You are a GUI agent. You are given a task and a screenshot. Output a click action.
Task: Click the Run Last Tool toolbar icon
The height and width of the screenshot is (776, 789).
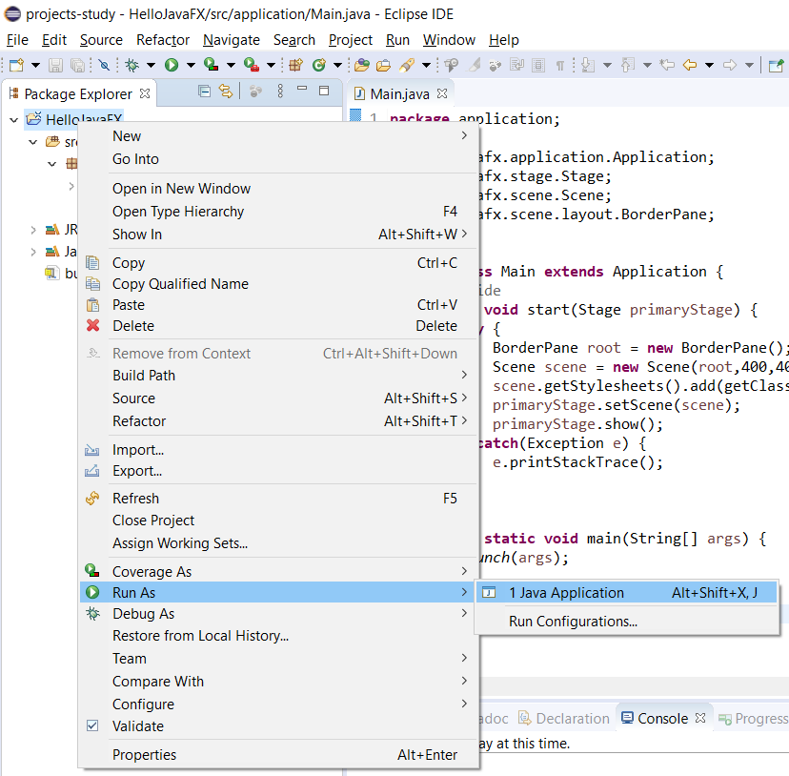point(252,65)
